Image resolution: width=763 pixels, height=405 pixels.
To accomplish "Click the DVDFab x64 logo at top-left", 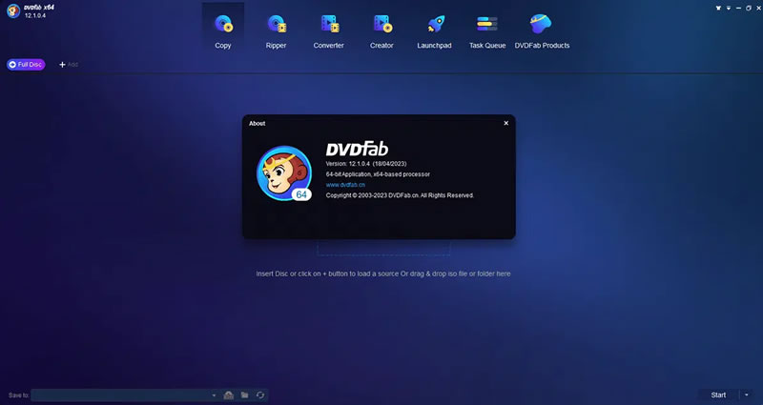I will tap(13, 10).
